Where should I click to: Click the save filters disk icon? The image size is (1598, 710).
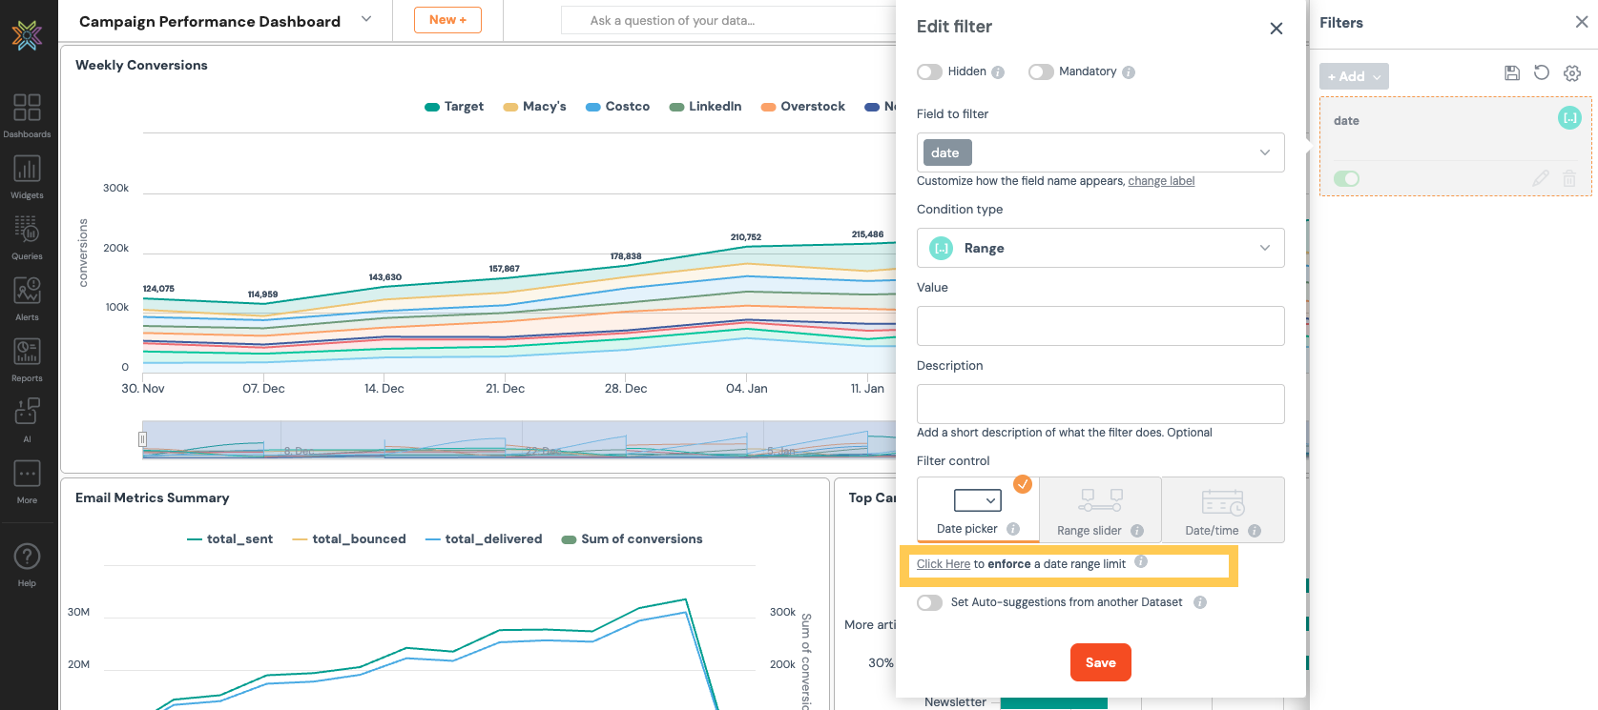1512,73
